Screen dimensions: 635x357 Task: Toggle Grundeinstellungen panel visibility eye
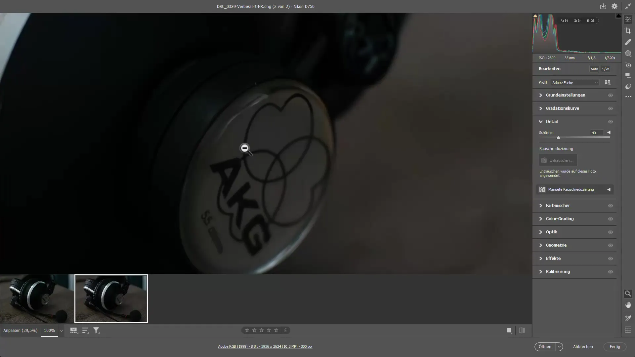611,95
